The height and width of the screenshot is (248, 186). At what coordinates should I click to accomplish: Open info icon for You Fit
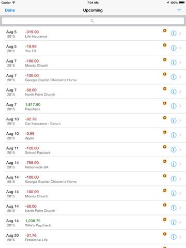click(174, 48)
